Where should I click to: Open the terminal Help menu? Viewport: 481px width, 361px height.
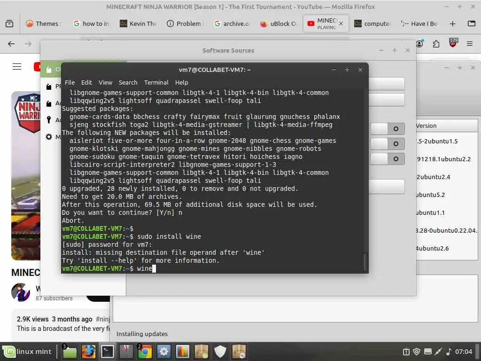click(182, 82)
